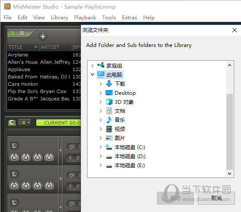The height and width of the screenshot is (212, 241).
Task: Expand the 本地磁盘 (D:) drive node
Action: coord(101,156)
